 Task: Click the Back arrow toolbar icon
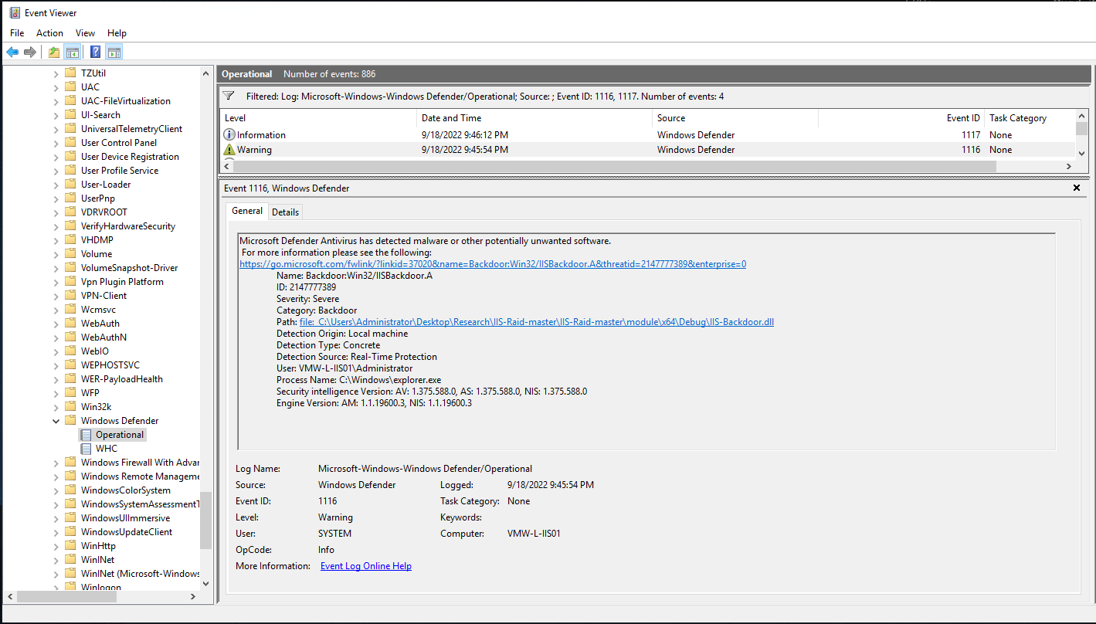click(12, 53)
